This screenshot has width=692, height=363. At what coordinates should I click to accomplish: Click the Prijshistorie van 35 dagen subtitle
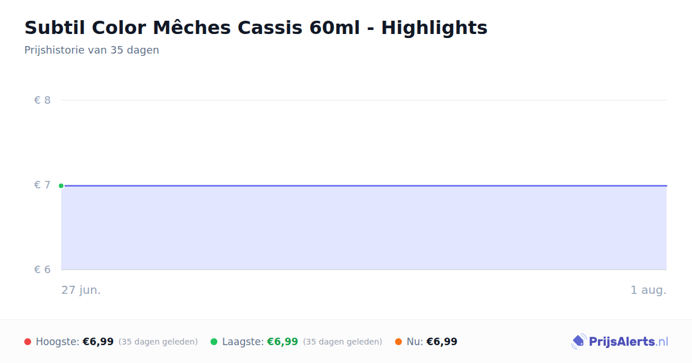point(92,50)
